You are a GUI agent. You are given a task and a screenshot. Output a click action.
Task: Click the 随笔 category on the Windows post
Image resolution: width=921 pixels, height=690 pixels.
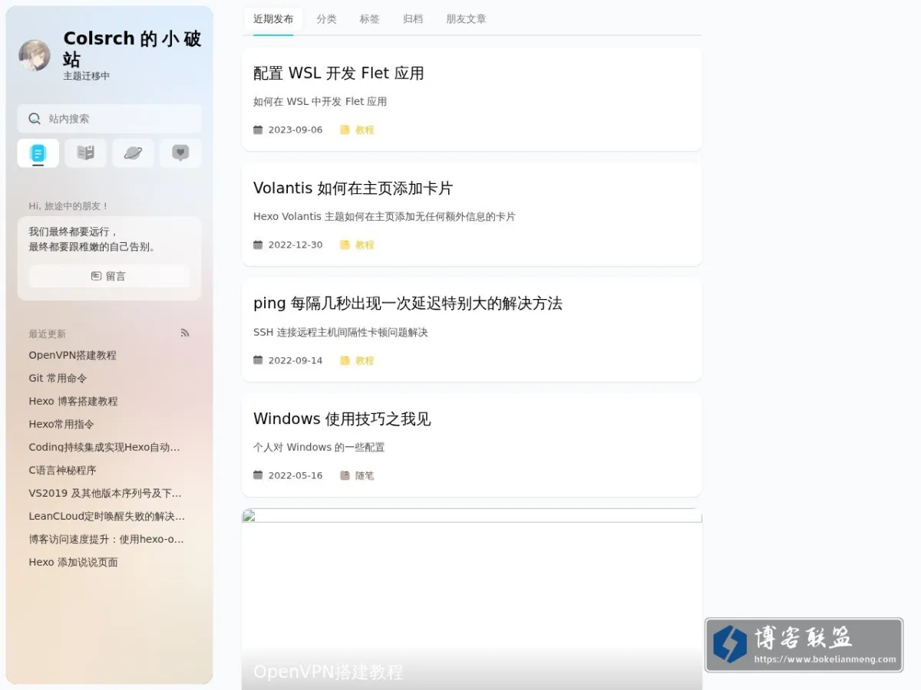point(365,475)
